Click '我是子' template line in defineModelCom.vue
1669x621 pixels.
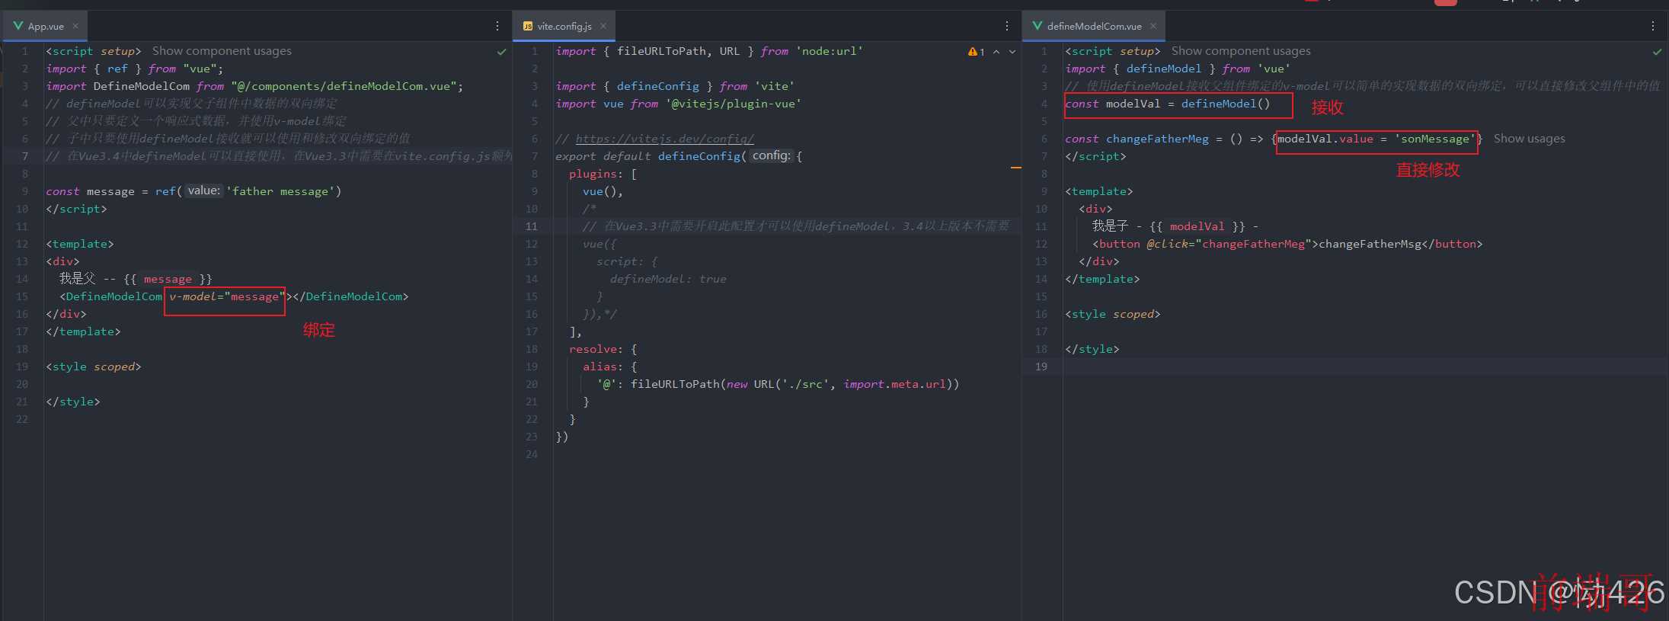coord(1175,226)
